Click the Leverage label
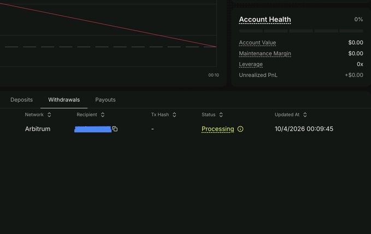The image size is (371, 234). pyautogui.click(x=251, y=64)
